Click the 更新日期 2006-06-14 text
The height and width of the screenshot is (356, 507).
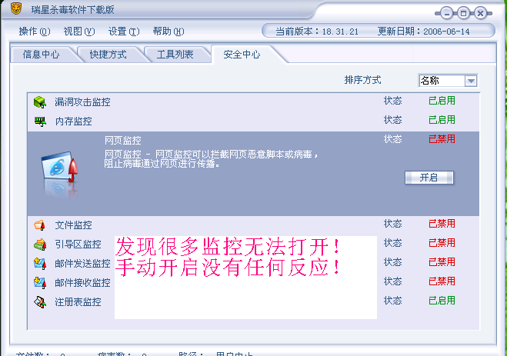point(424,32)
